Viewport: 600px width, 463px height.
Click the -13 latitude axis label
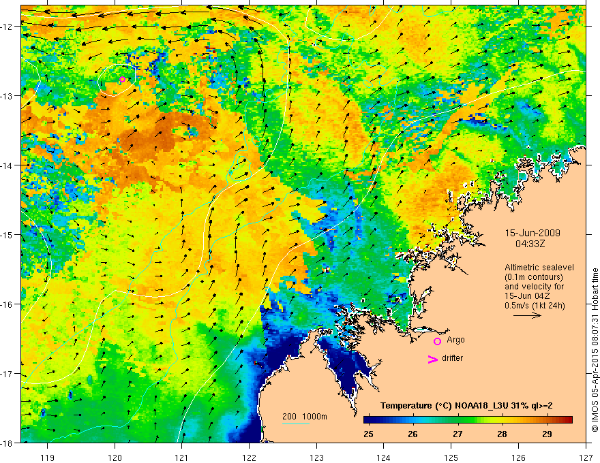pyautogui.click(x=7, y=96)
